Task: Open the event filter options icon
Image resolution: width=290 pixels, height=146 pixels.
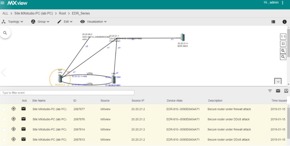Action: pos(270,91)
